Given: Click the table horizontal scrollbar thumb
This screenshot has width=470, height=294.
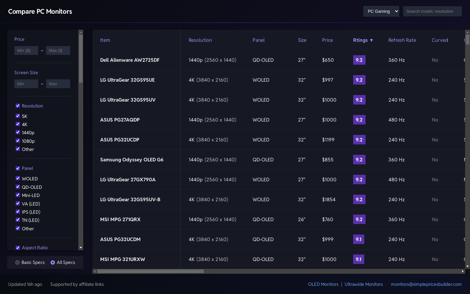Looking at the screenshot, I should (150, 271).
